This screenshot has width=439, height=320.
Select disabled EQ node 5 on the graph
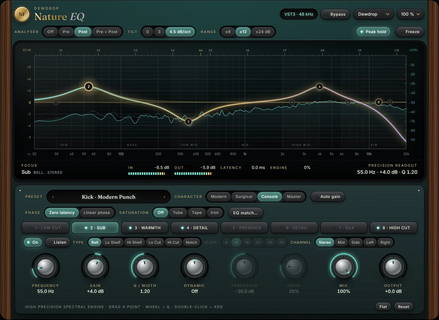click(292, 102)
